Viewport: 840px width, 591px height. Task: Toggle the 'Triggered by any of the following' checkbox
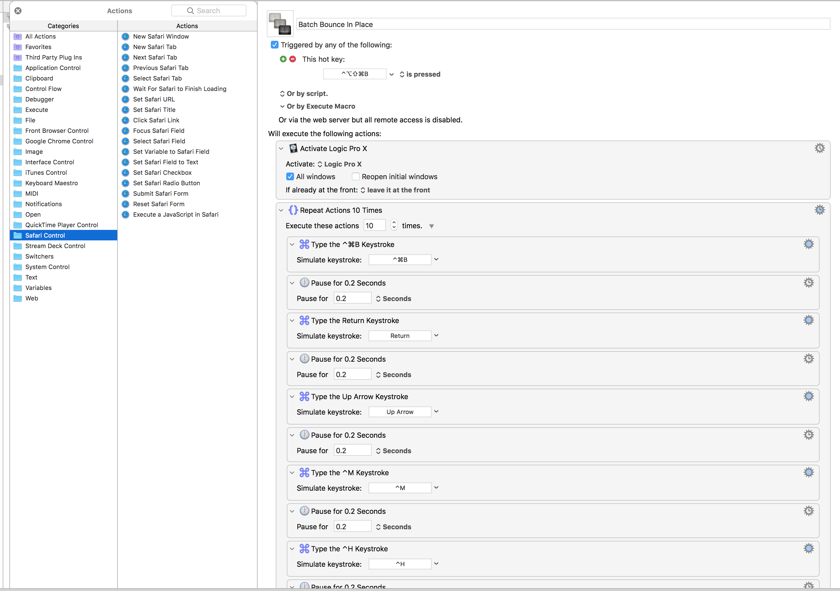tap(274, 45)
